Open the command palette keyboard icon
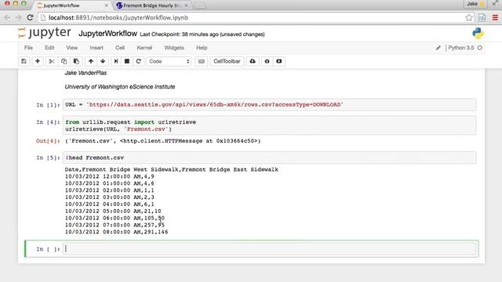Screen dimensions: 502x282 (202, 61)
